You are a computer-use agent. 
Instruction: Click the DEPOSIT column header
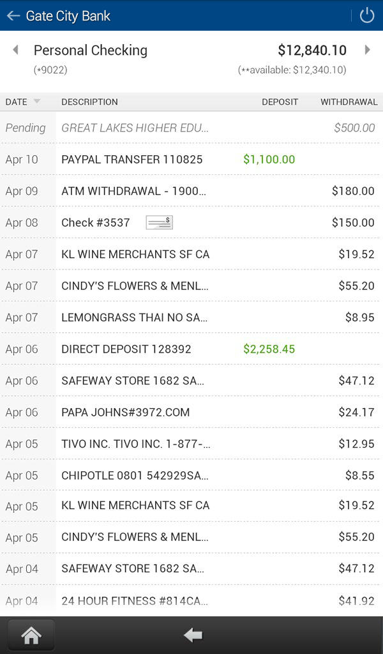[x=280, y=102]
